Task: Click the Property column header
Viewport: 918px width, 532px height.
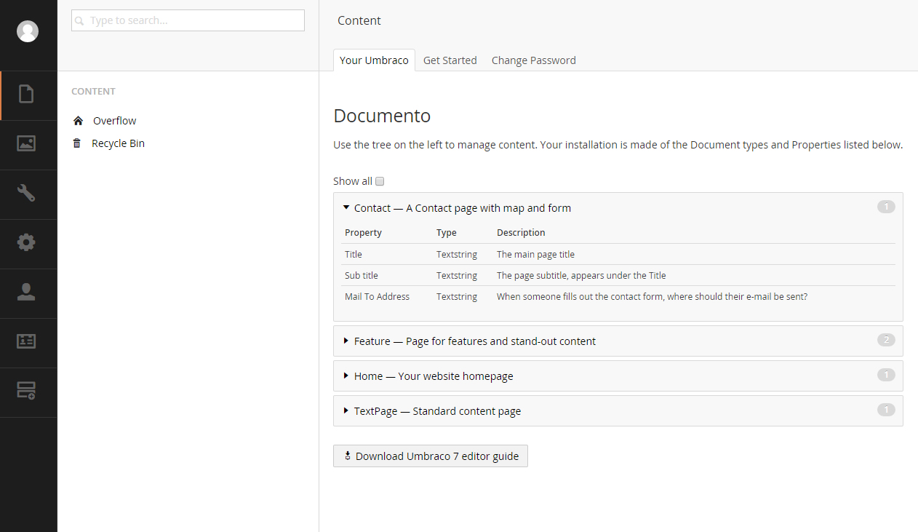Action: click(363, 233)
